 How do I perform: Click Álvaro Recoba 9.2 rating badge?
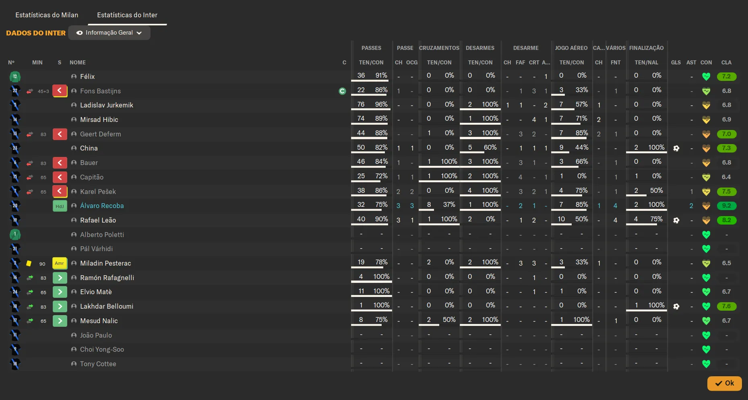[726, 206]
